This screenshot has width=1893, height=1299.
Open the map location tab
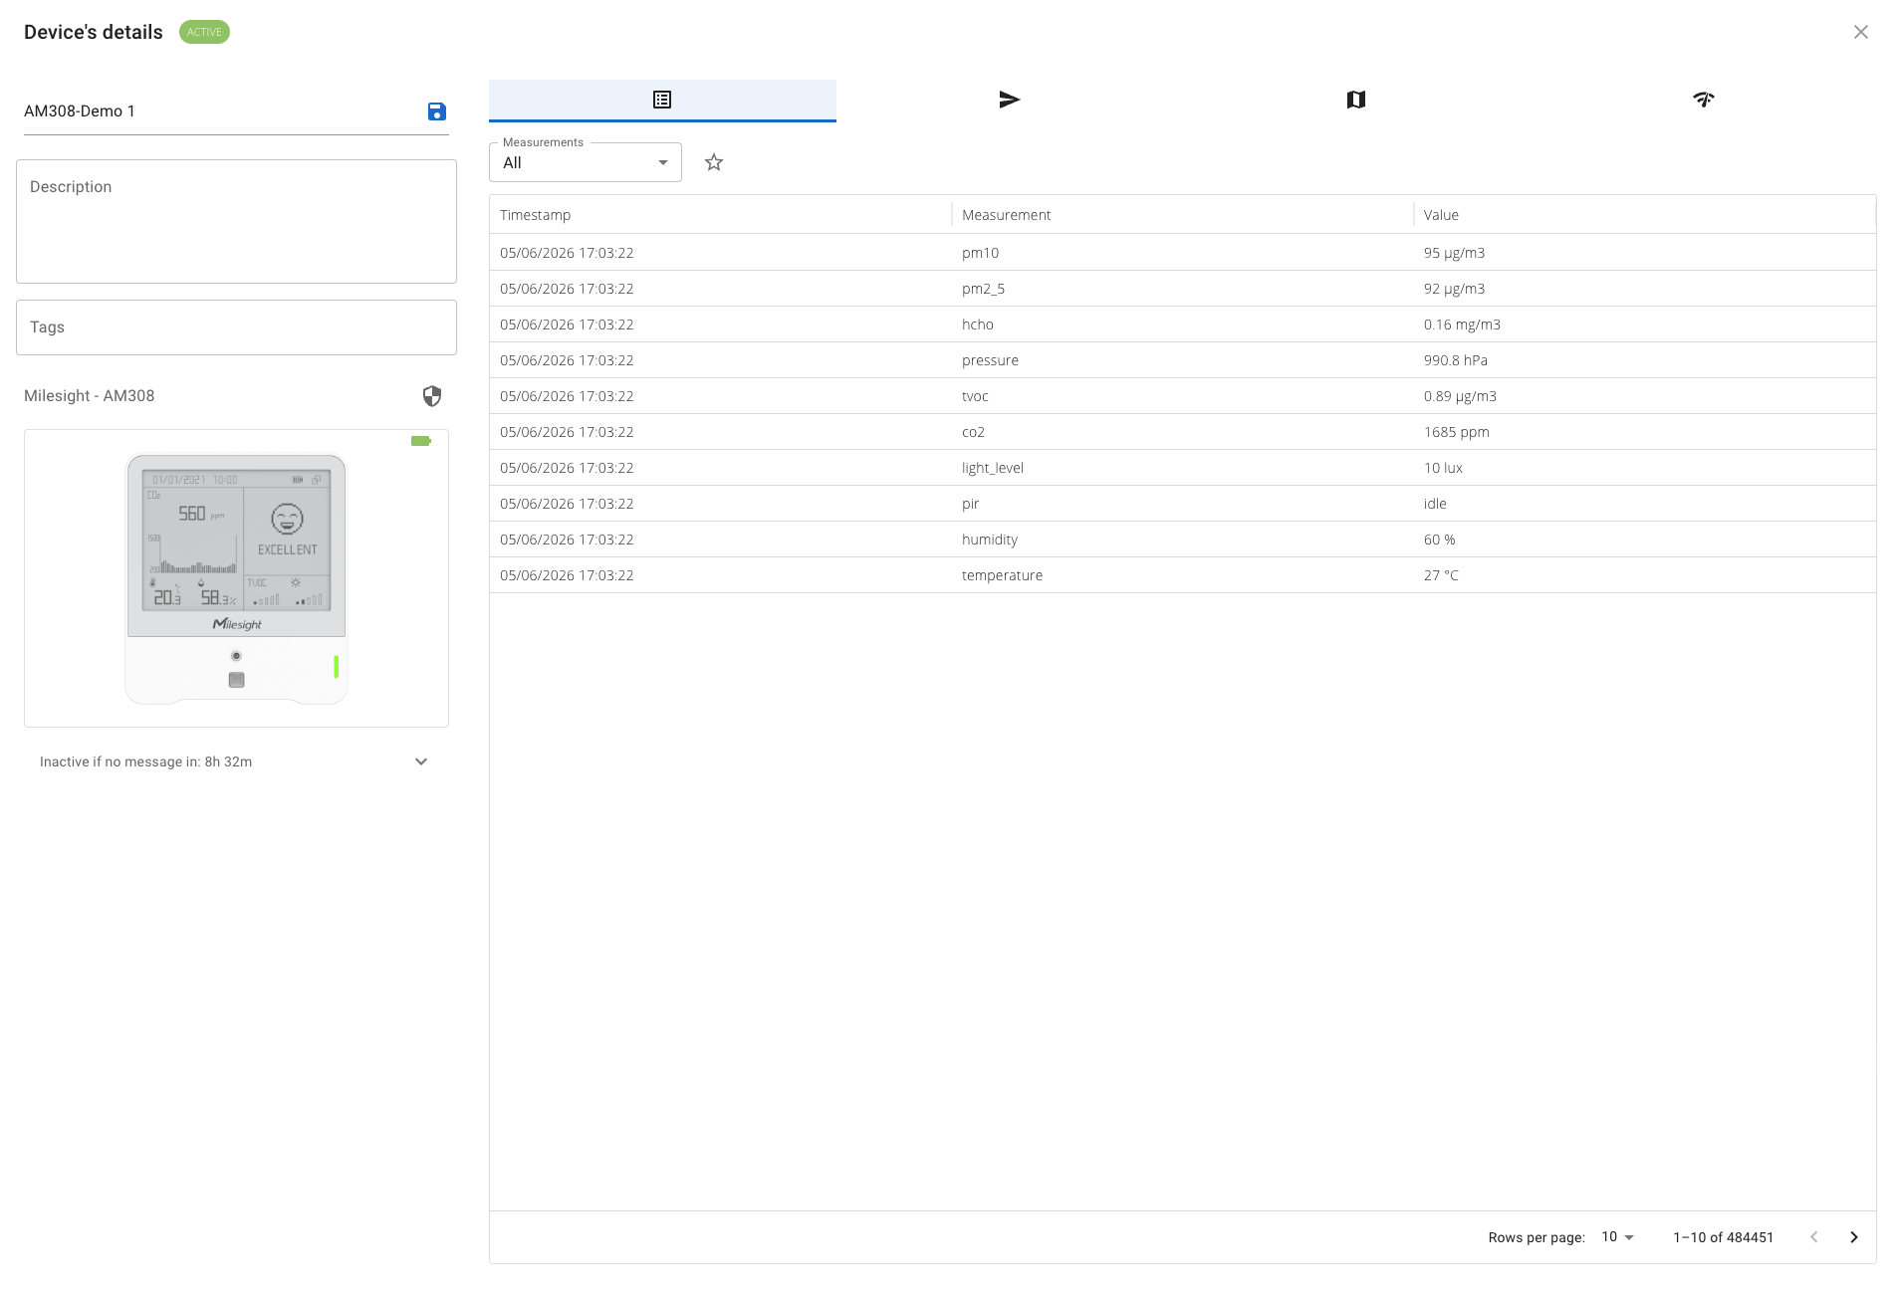[x=1355, y=100]
